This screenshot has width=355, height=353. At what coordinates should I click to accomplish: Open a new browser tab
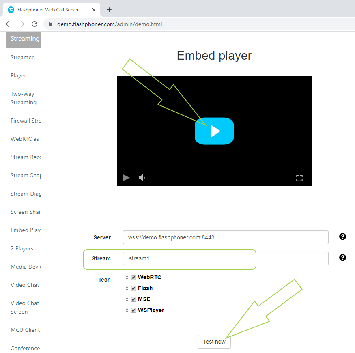(109, 10)
